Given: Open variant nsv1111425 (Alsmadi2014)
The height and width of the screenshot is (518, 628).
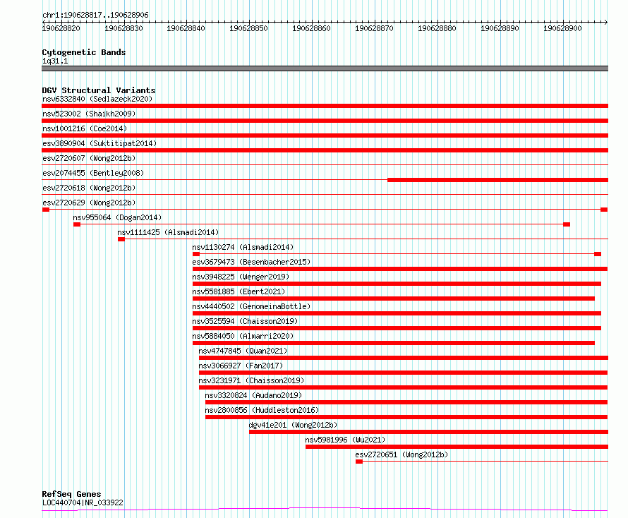Looking at the screenshot, I should click(x=168, y=232).
